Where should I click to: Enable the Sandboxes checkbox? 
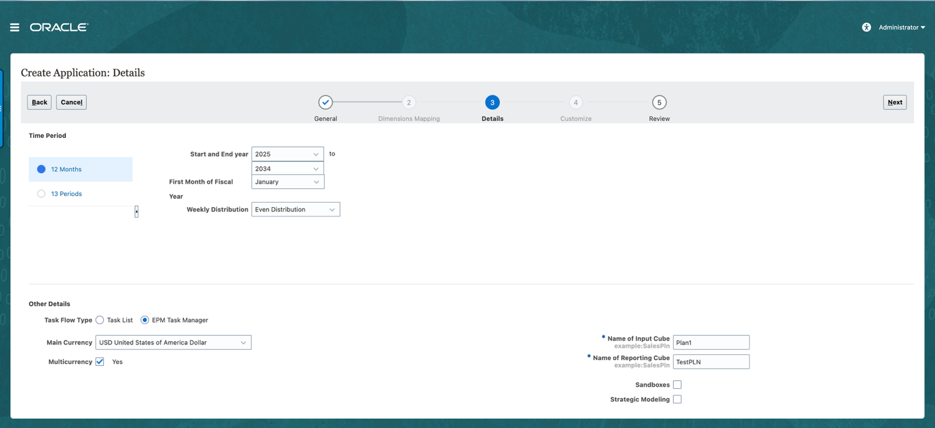(x=678, y=385)
